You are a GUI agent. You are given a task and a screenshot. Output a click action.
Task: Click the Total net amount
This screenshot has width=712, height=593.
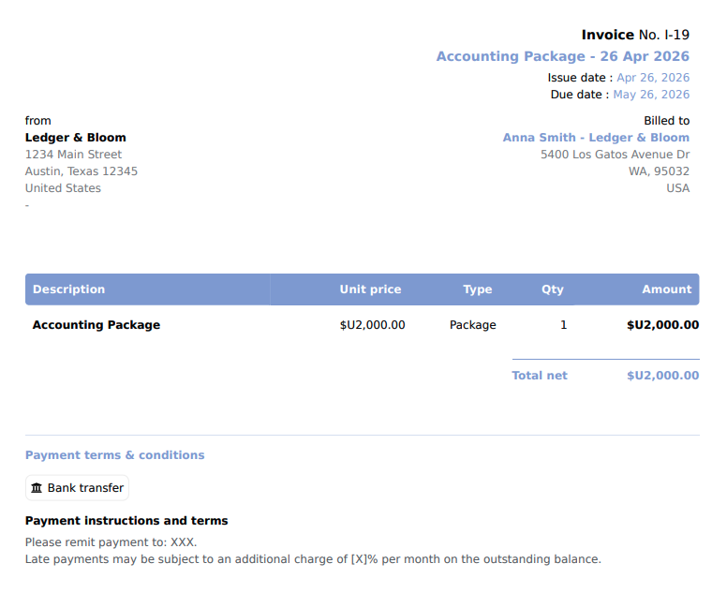tap(663, 376)
